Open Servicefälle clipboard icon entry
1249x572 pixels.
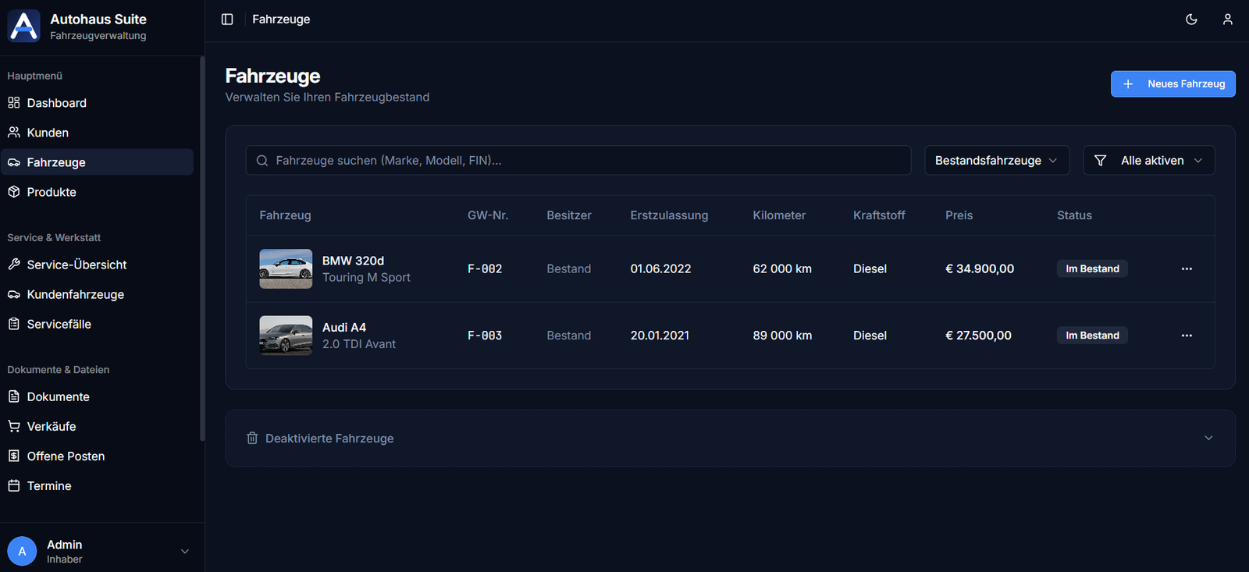59,324
